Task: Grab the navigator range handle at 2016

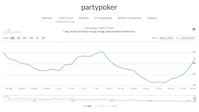Action: coord(195,99)
